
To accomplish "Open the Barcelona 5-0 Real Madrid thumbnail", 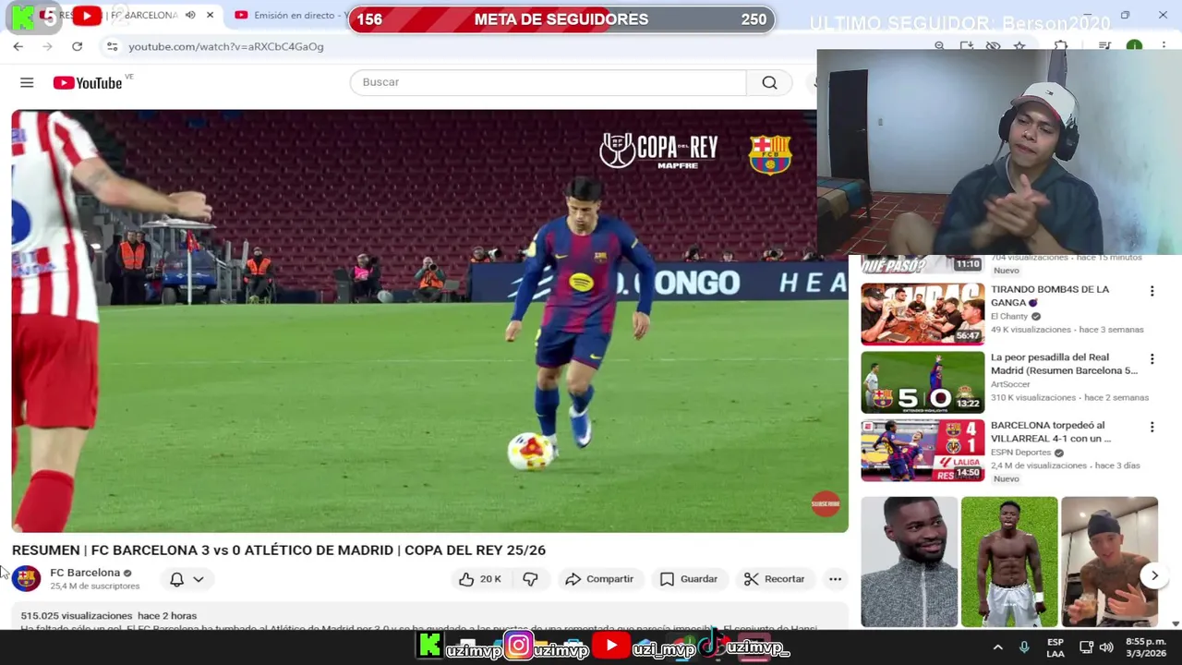I will pyautogui.click(x=923, y=382).
